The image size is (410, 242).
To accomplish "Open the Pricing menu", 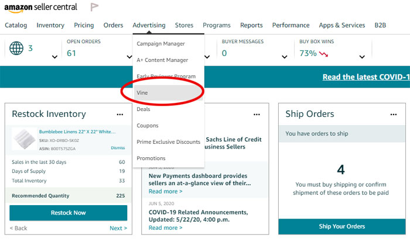I will [x=84, y=25].
